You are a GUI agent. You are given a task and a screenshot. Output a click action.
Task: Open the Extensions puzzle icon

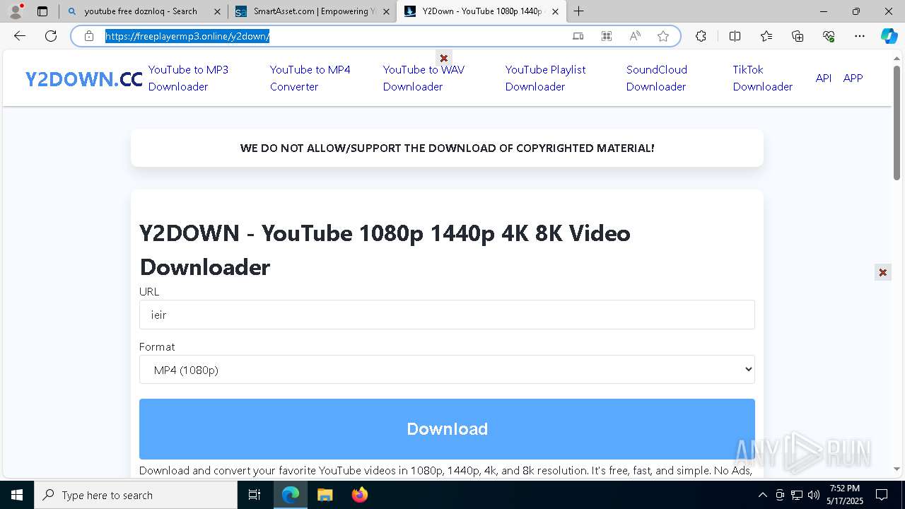pos(701,36)
